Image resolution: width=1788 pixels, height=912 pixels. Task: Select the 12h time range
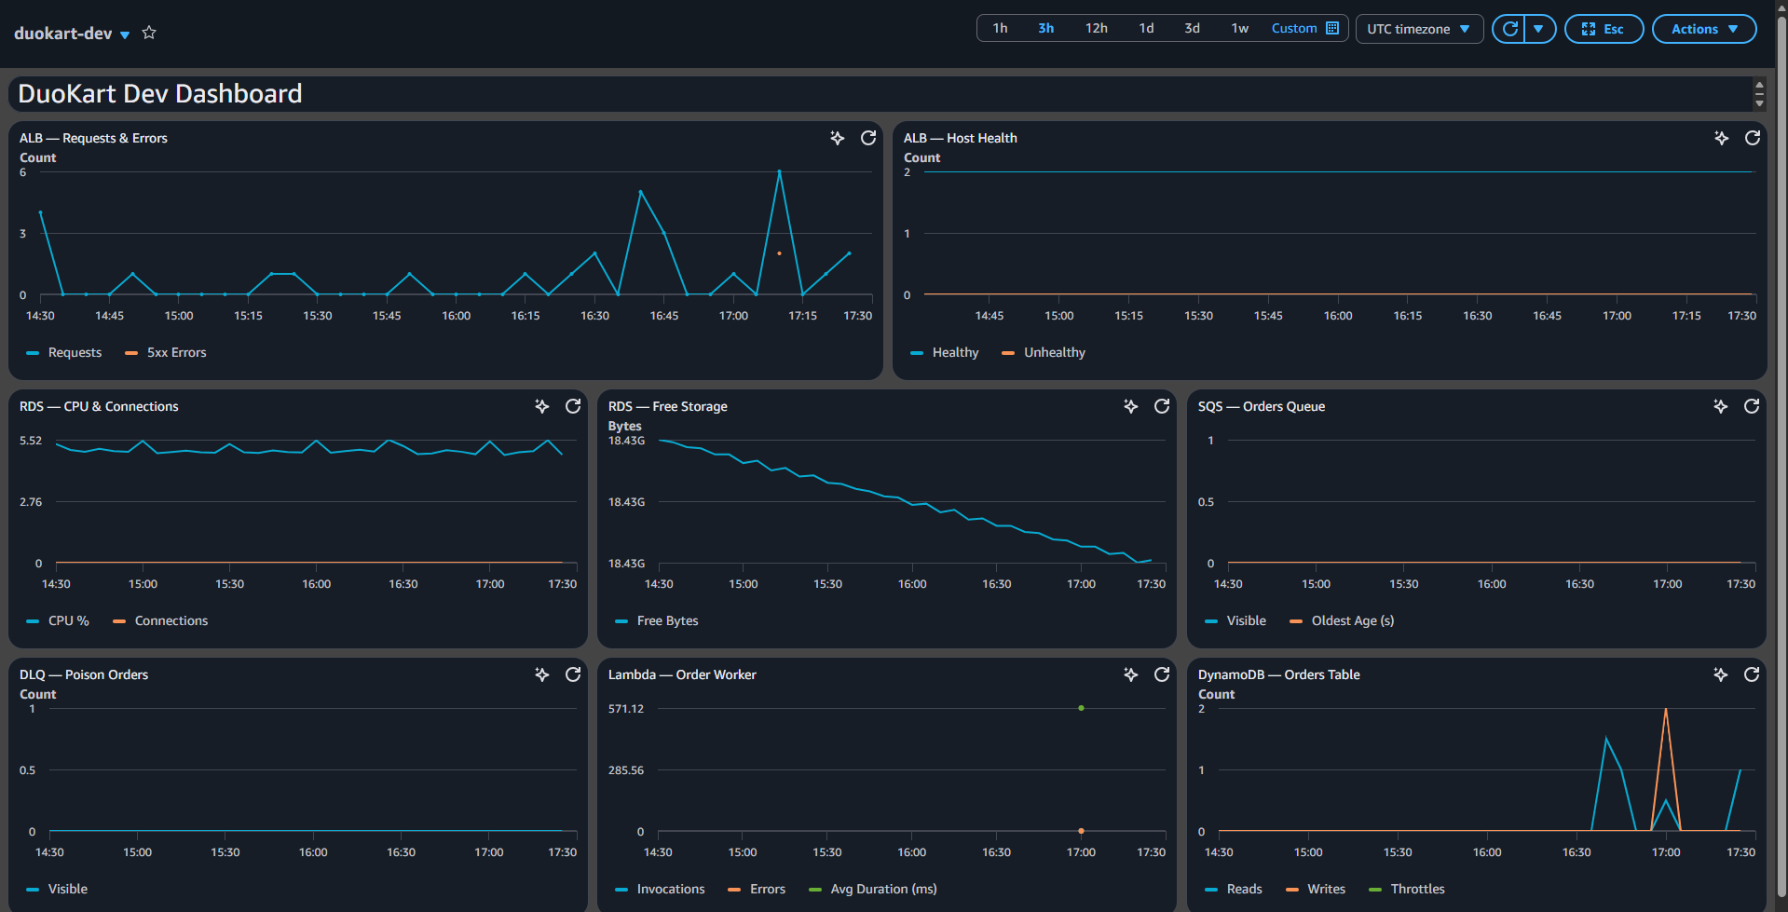tap(1097, 28)
